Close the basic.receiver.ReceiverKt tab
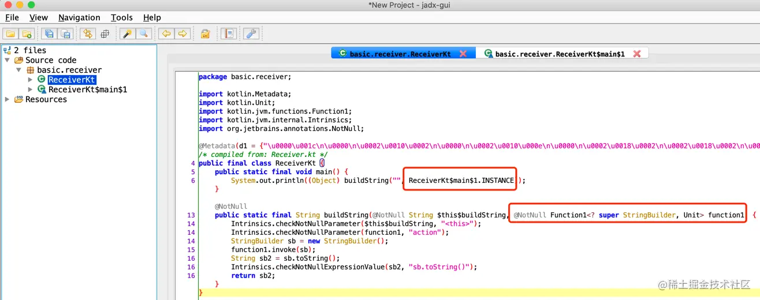Image resolution: width=760 pixels, height=300 pixels. pos(463,54)
